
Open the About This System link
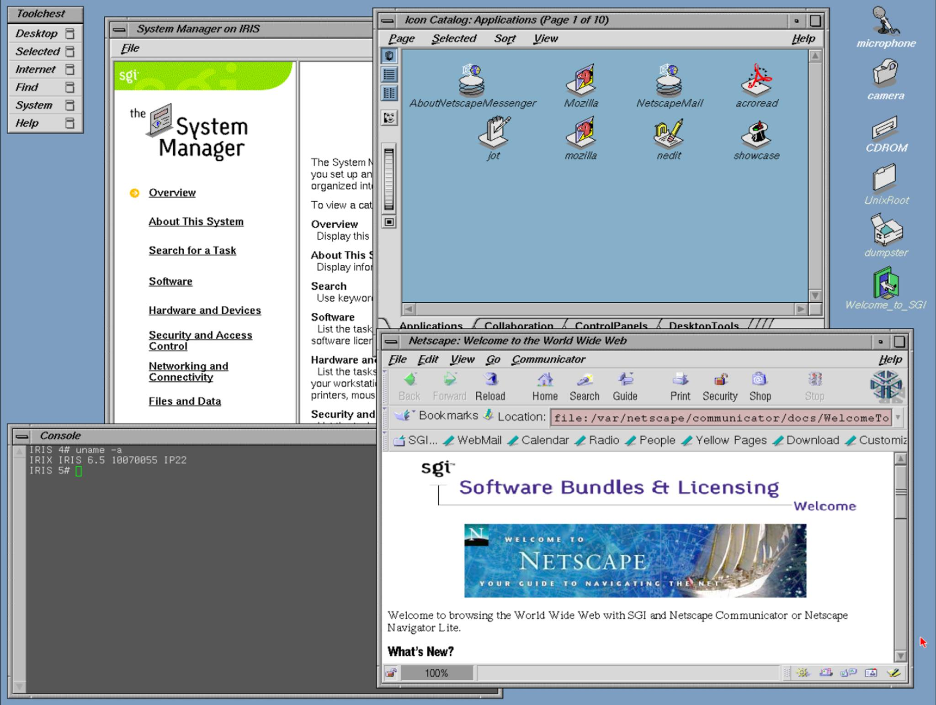point(196,221)
